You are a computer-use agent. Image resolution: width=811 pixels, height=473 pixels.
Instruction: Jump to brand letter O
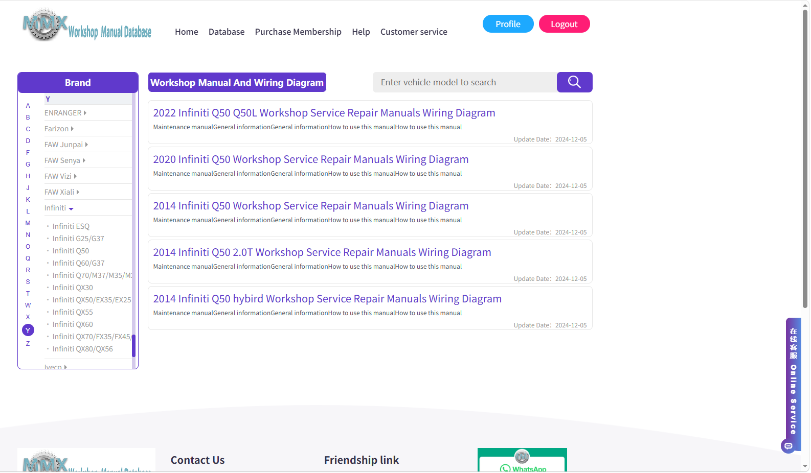click(x=28, y=247)
